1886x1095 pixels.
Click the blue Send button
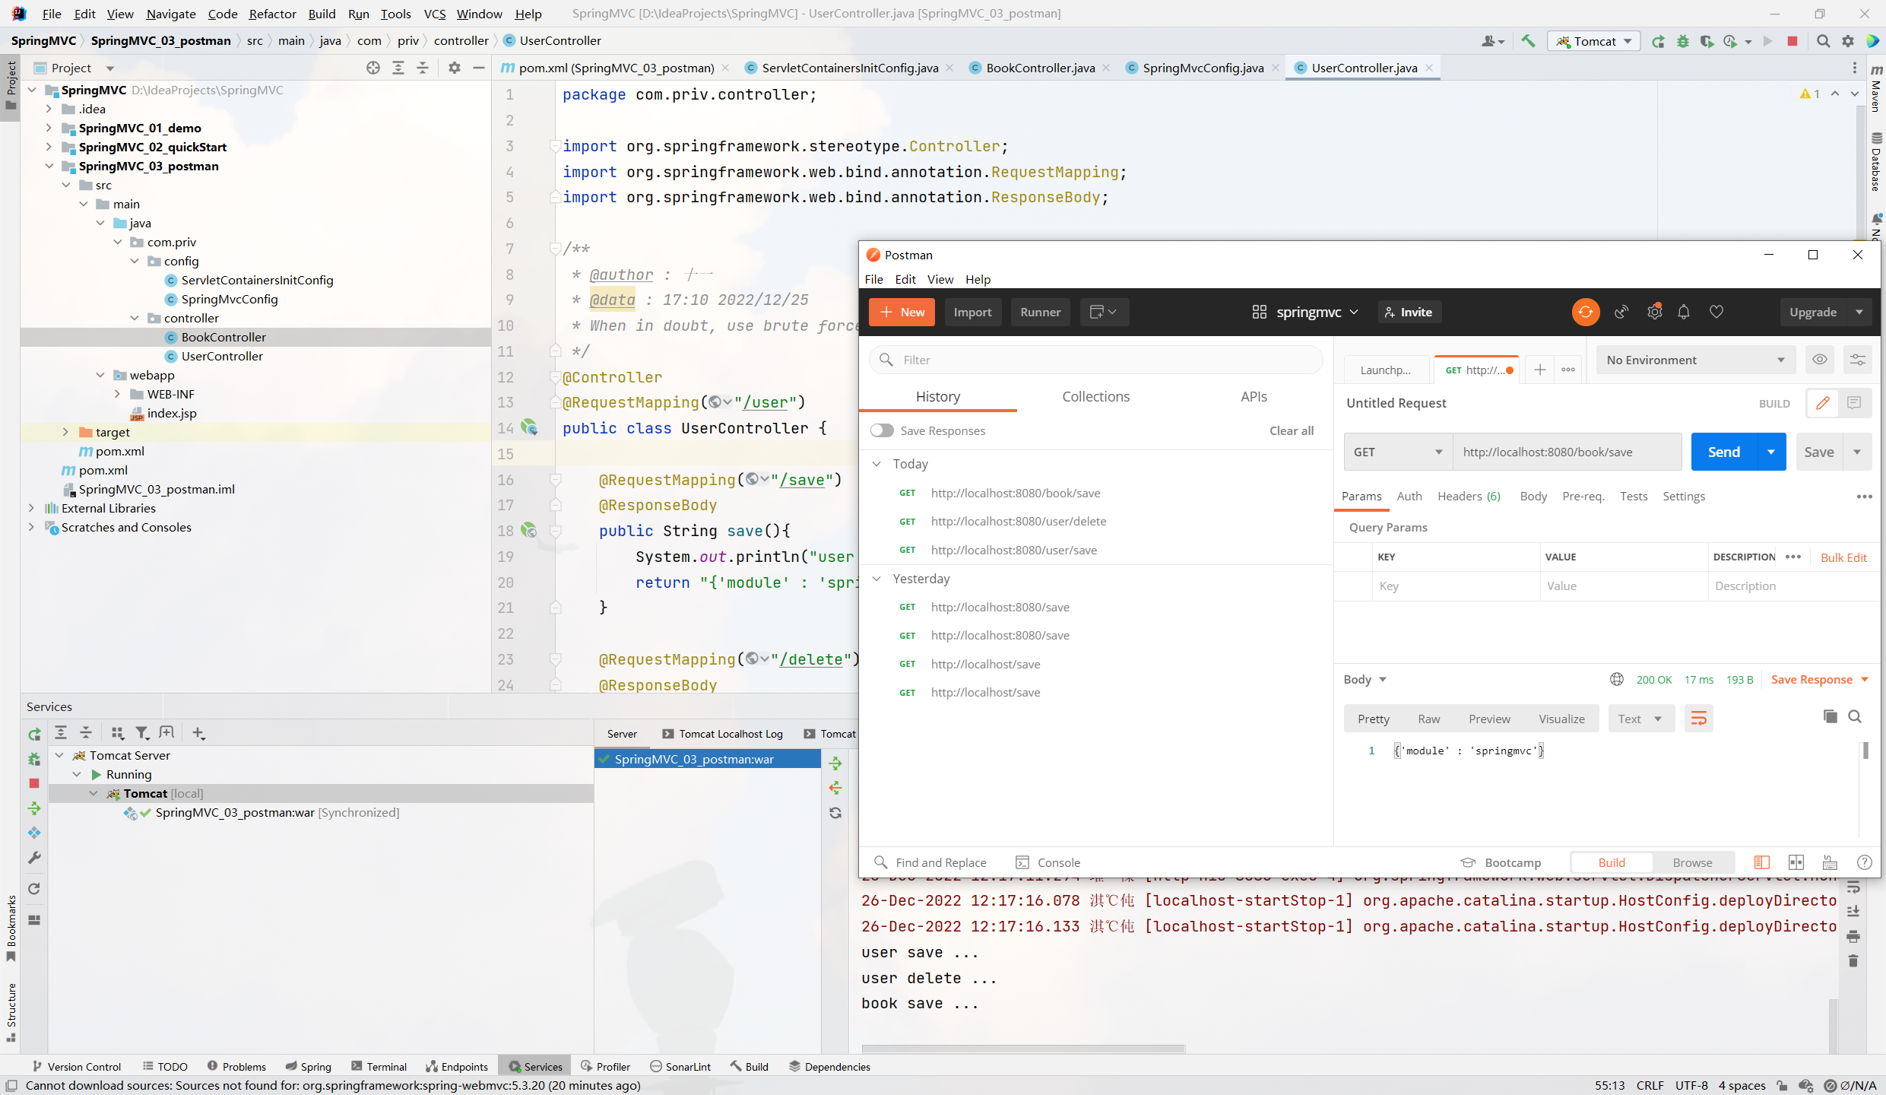1724,452
